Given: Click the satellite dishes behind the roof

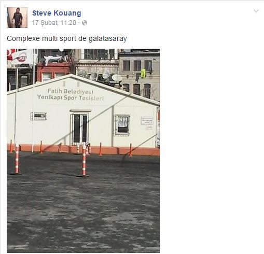Looking at the screenshot, I should [102, 76].
